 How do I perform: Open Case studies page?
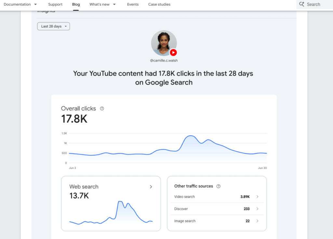click(x=159, y=4)
